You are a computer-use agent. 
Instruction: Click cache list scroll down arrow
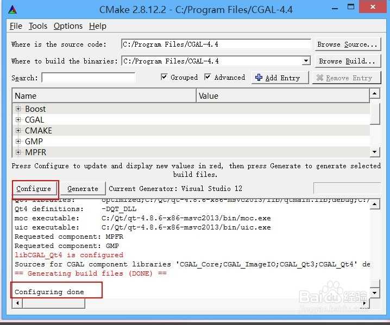click(375, 152)
